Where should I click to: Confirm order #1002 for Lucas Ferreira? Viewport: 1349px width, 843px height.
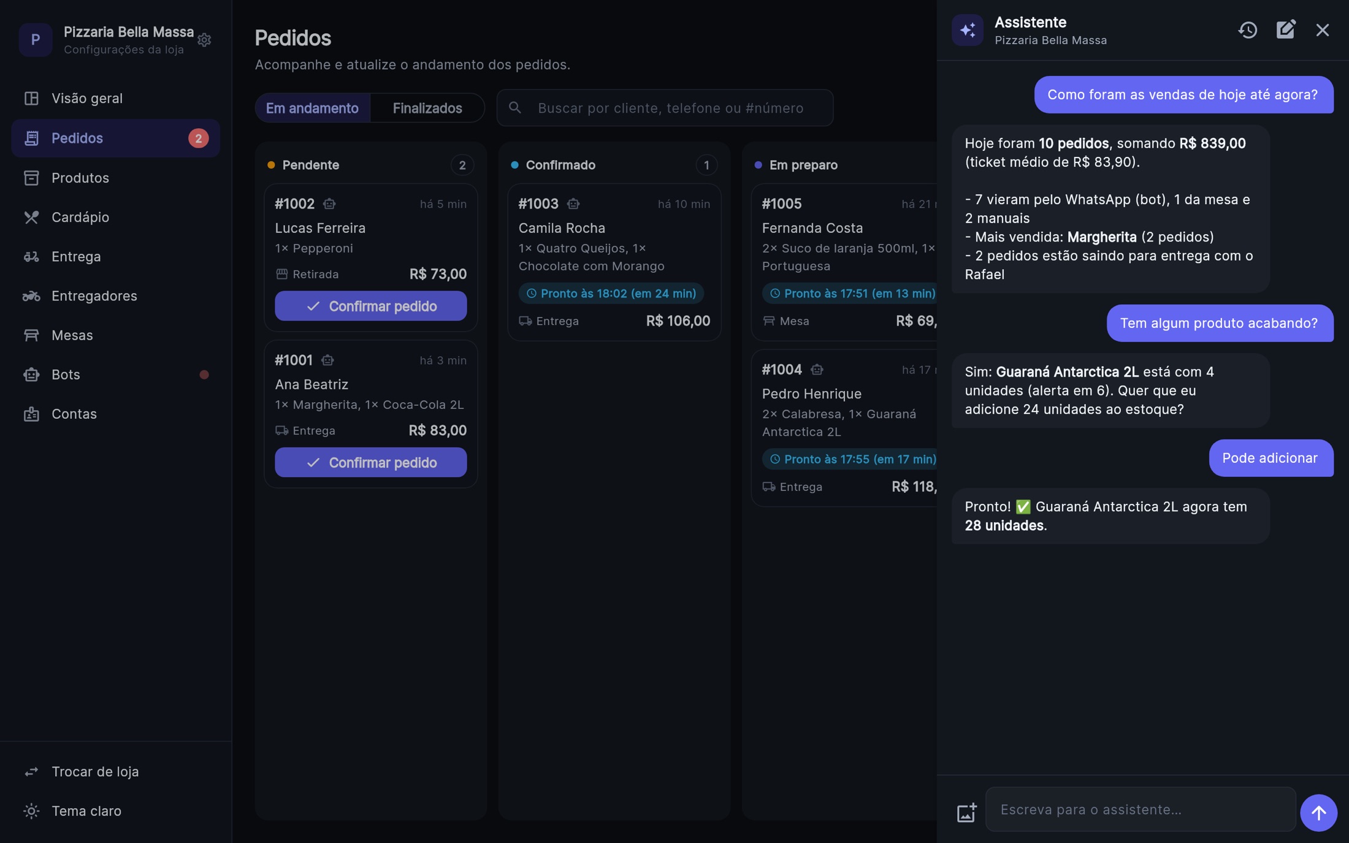pyautogui.click(x=370, y=306)
